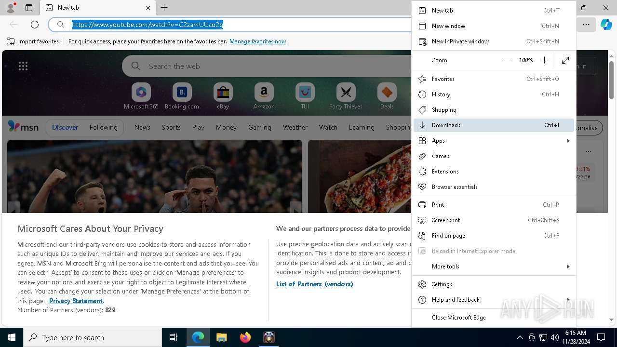
Task: Launch Firefox from the taskbar
Action: point(245,337)
